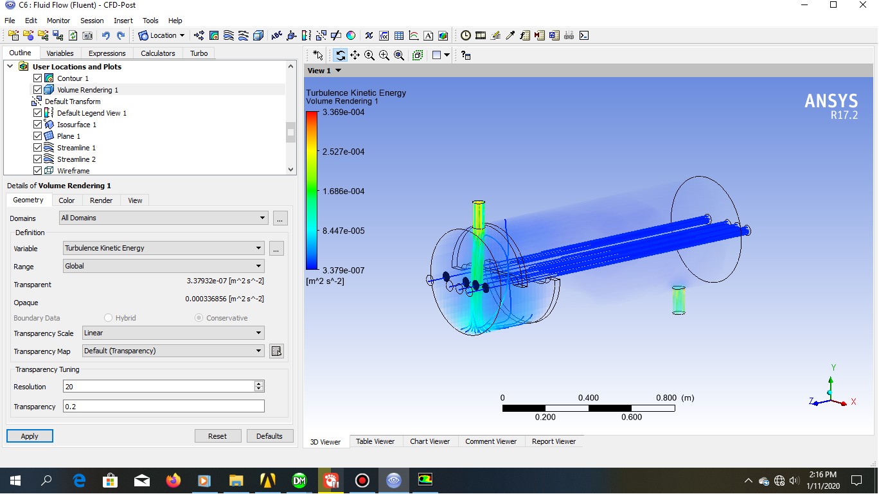
Task: Hide the Isosurface 1 object
Action: (x=37, y=124)
